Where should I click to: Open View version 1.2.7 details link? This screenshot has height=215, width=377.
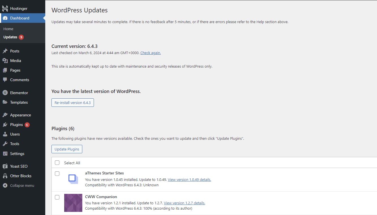184,203
